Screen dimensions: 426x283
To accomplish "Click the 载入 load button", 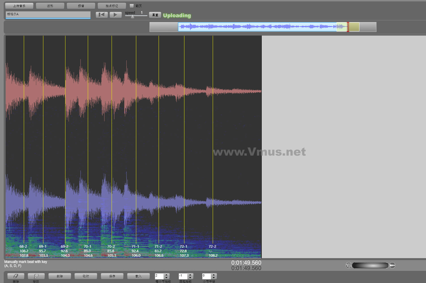I will [139, 276].
